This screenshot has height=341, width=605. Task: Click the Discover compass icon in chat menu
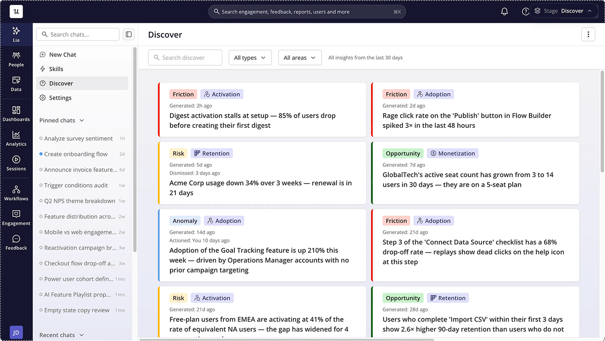[43, 83]
